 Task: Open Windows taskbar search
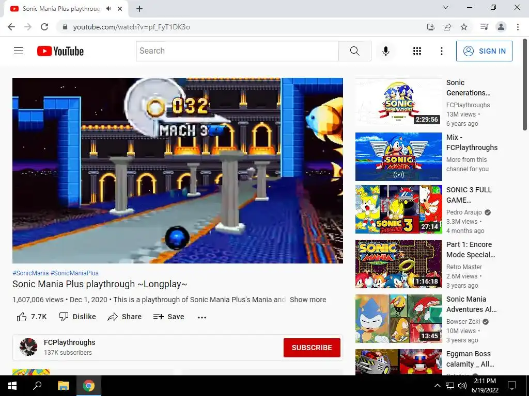click(x=37, y=386)
